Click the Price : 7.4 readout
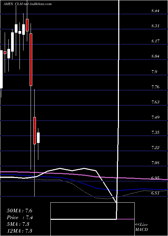Screen dimensions: 168x236 tap(19, 217)
